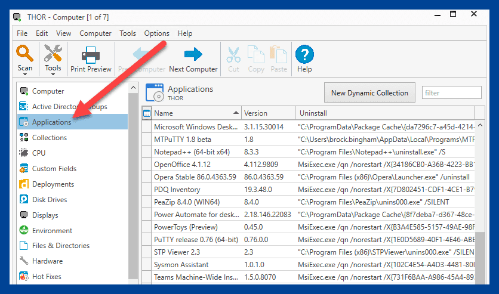The width and height of the screenshot is (499, 294).
Task: Click version cell 1.5.0.8070
Action: tap(268, 277)
